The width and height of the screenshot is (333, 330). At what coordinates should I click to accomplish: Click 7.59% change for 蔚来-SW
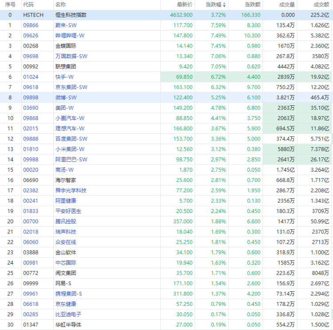click(218, 25)
